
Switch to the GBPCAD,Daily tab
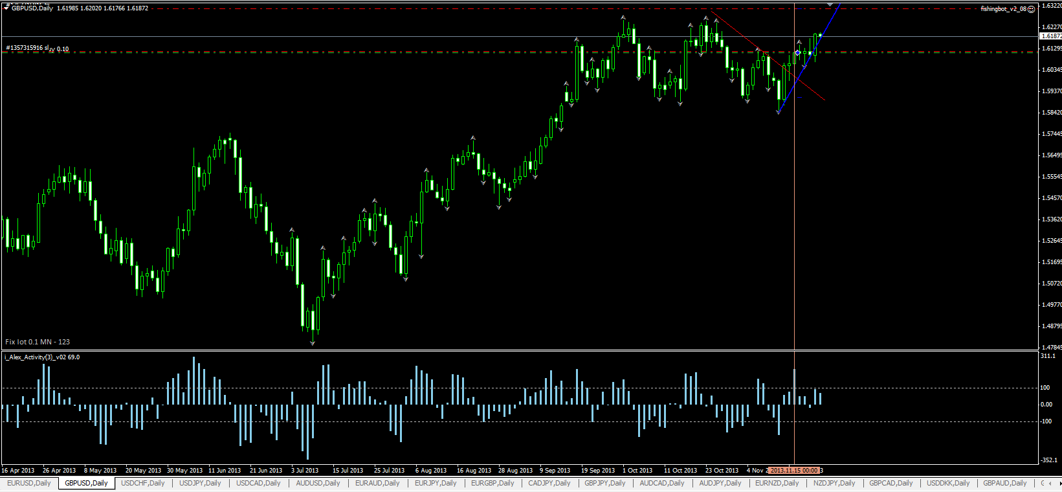click(891, 484)
